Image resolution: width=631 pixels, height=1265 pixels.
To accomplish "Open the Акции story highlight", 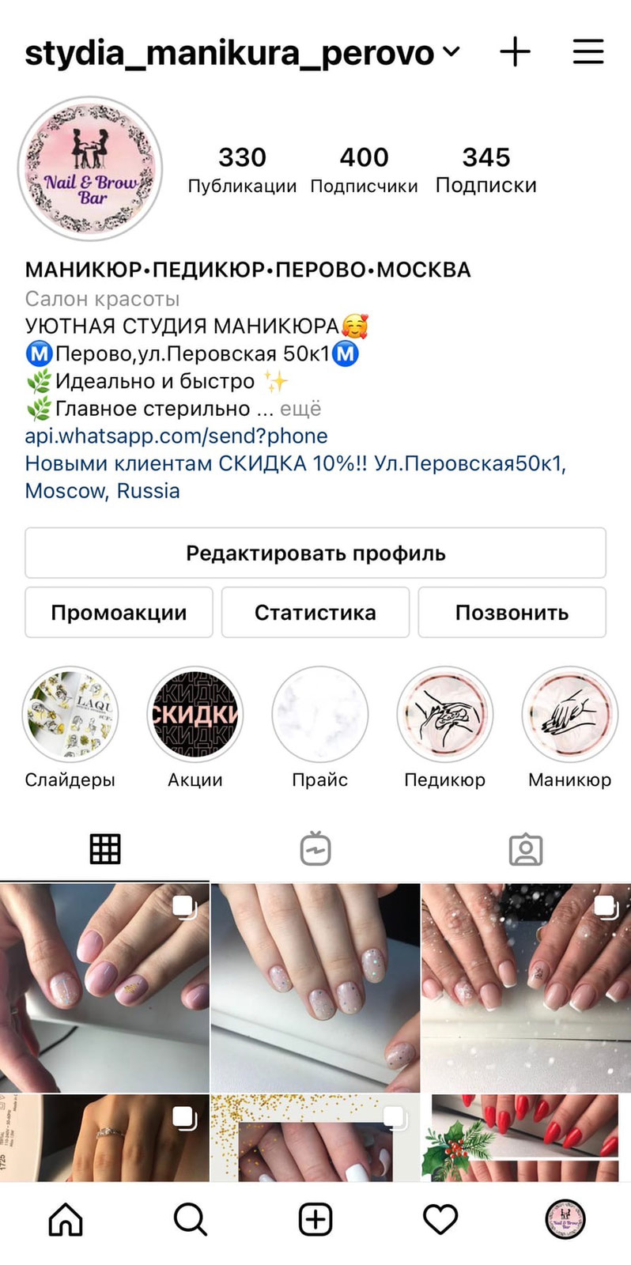I will point(195,714).
